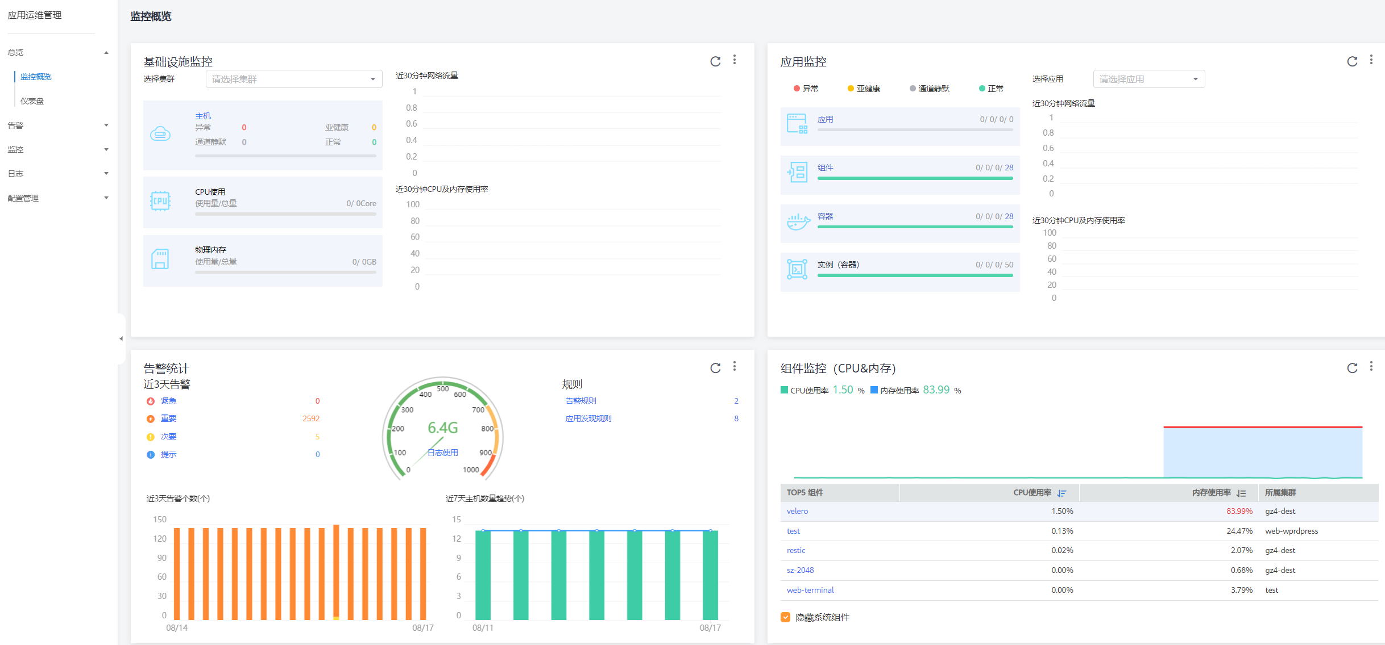
Task: Refresh the 组件监控 panel
Action: click(x=1352, y=368)
